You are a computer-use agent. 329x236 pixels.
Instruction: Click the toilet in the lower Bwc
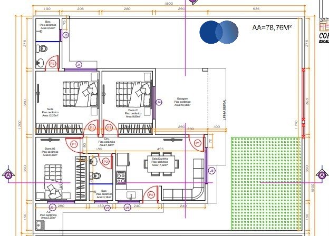tap(95, 175)
